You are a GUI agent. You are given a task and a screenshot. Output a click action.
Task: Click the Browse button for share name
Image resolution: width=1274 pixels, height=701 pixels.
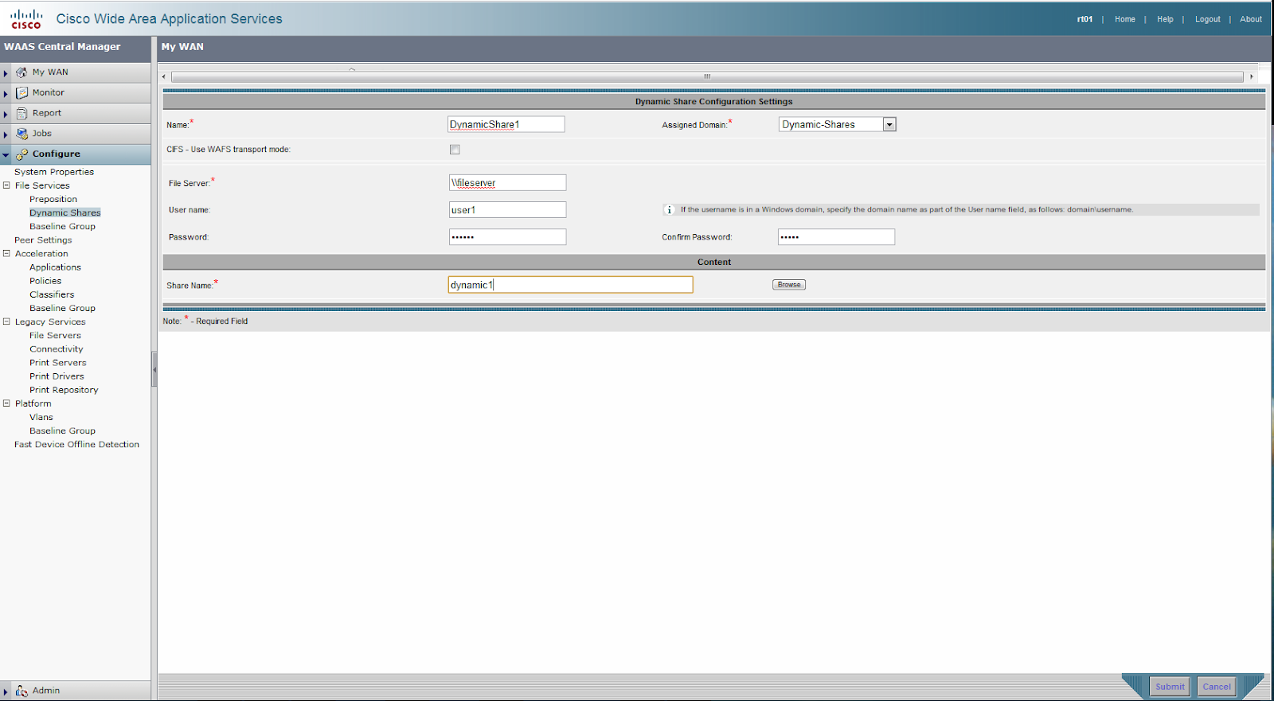(789, 285)
